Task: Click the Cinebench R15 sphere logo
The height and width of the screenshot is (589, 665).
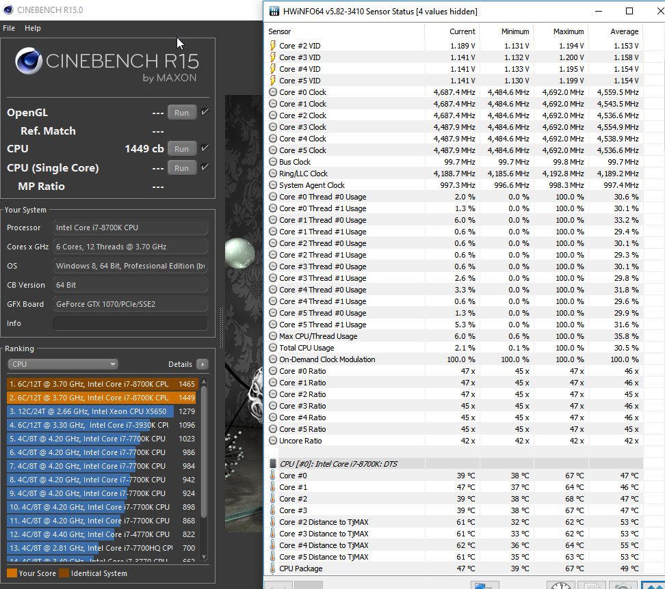Action: coord(29,61)
